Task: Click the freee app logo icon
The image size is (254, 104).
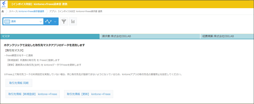Action: point(4,4)
